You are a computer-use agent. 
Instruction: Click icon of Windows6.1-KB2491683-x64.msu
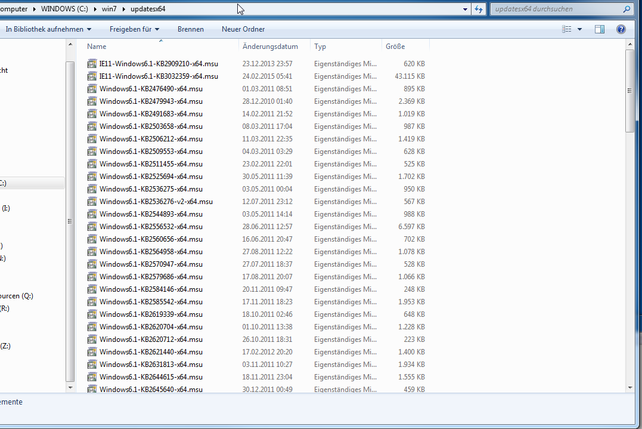click(x=92, y=114)
